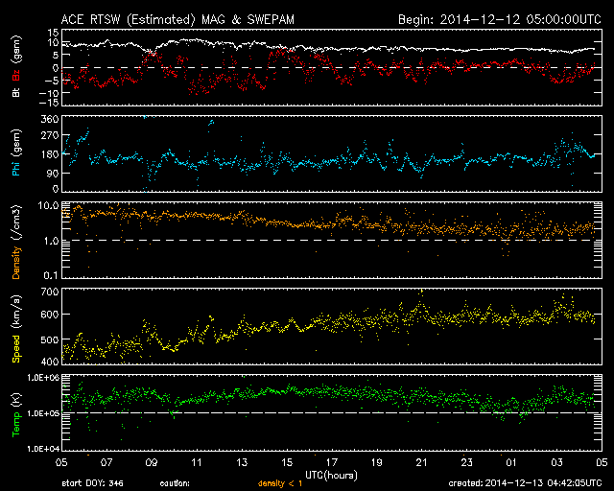Click the 'UTC(hours)' axis title
Viewport: 614px width, 491px height.
pos(331,476)
